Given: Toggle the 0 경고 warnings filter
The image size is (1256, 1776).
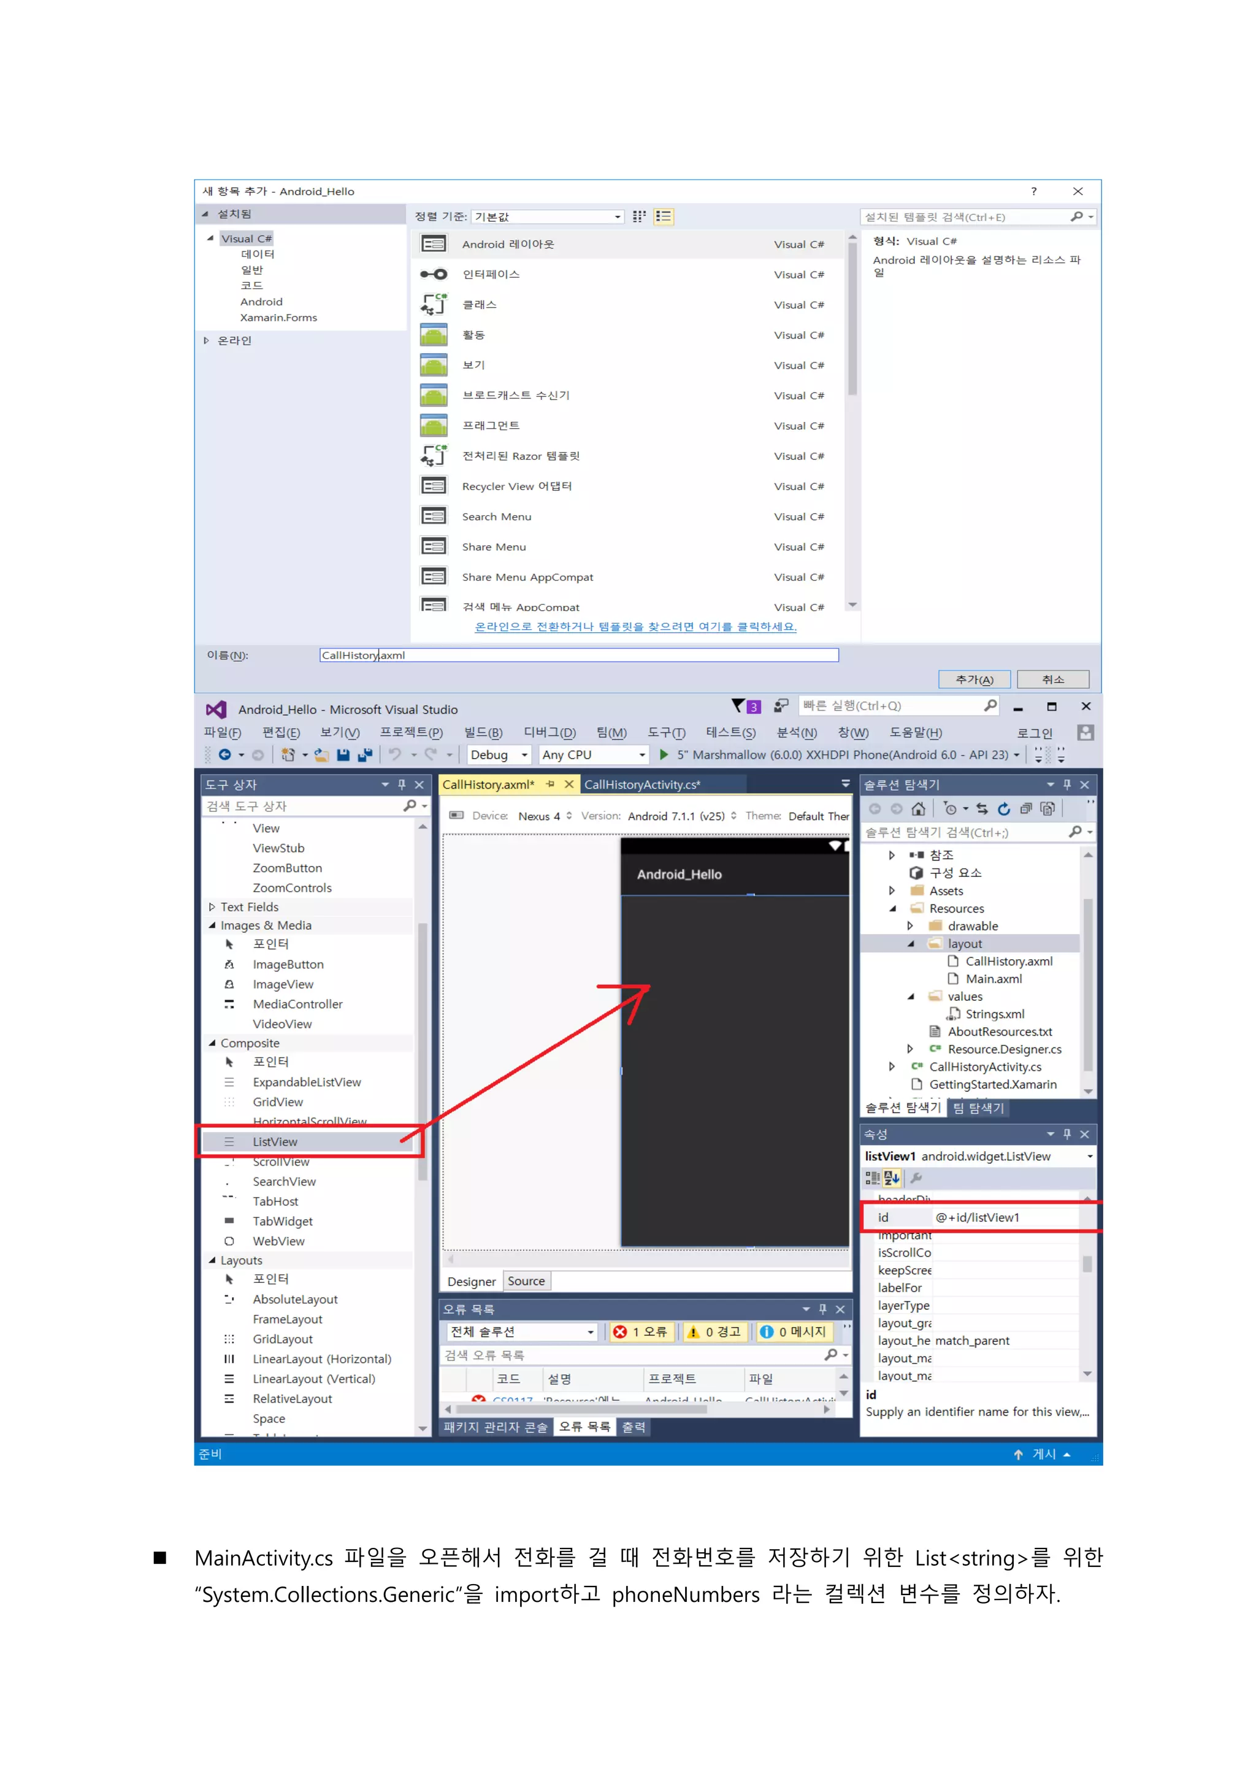Looking at the screenshot, I should click(x=714, y=1331).
